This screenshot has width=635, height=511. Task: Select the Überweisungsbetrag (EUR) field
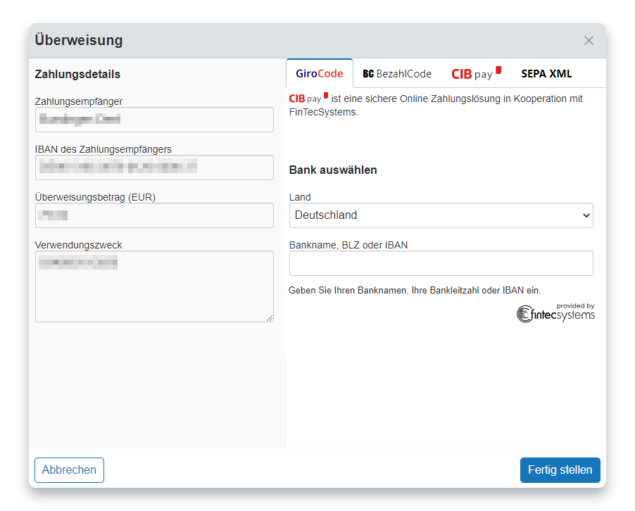tap(154, 215)
